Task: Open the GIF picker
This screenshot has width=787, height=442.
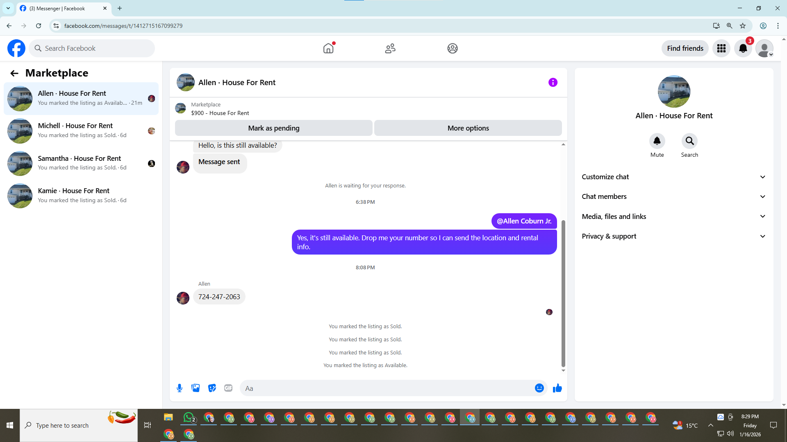Action: click(x=228, y=388)
